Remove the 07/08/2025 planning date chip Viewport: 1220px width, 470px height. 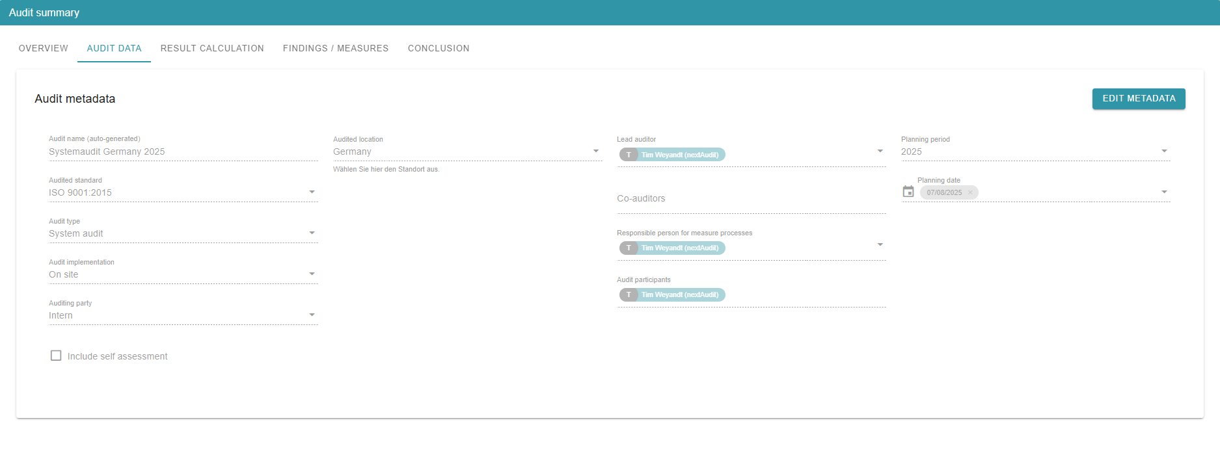pyautogui.click(x=970, y=192)
